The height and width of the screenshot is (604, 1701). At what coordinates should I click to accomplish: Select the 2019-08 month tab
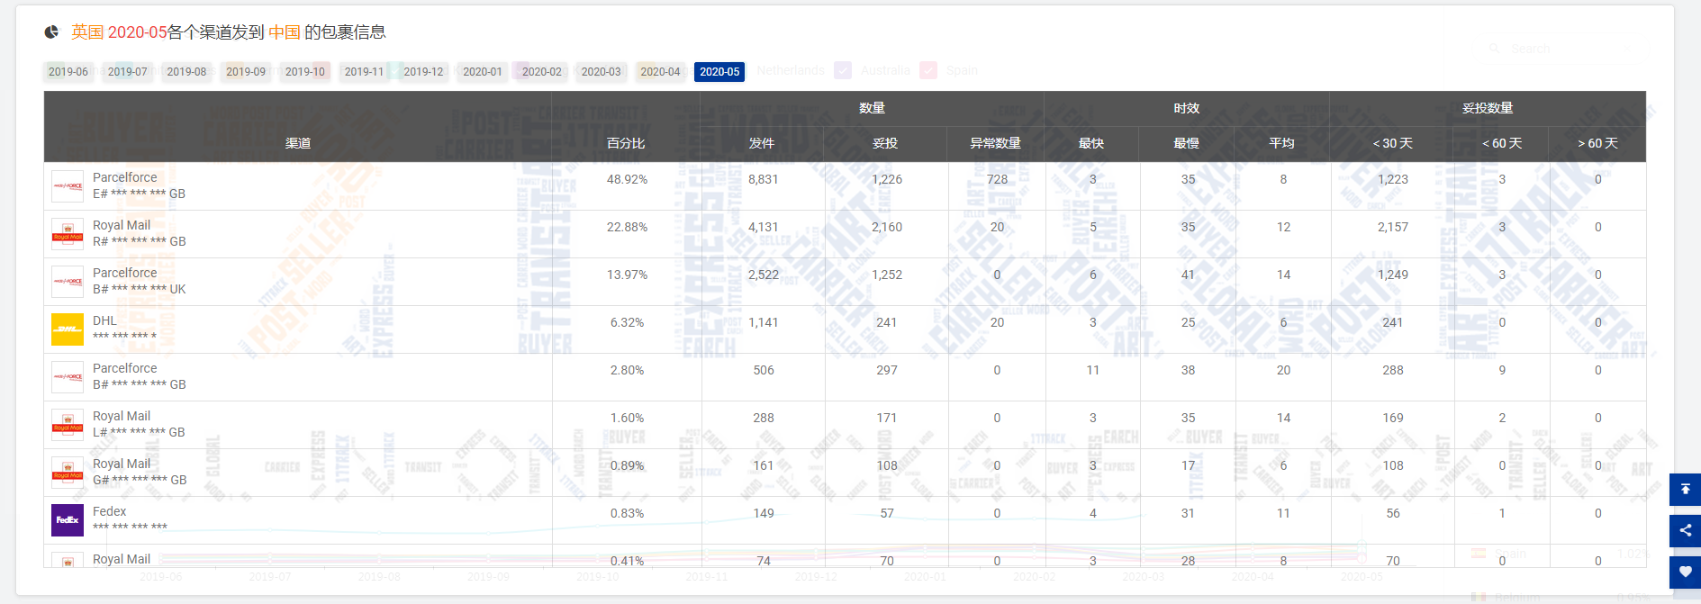[x=186, y=72]
